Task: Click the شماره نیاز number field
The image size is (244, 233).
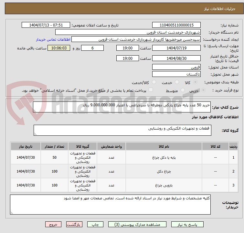Action: [176, 25]
